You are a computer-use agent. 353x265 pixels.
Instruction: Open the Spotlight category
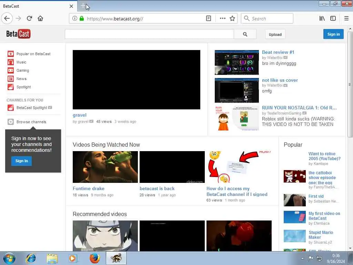tap(23, 87)
